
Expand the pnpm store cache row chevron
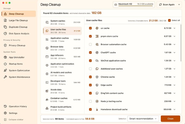tap(175, 36)
